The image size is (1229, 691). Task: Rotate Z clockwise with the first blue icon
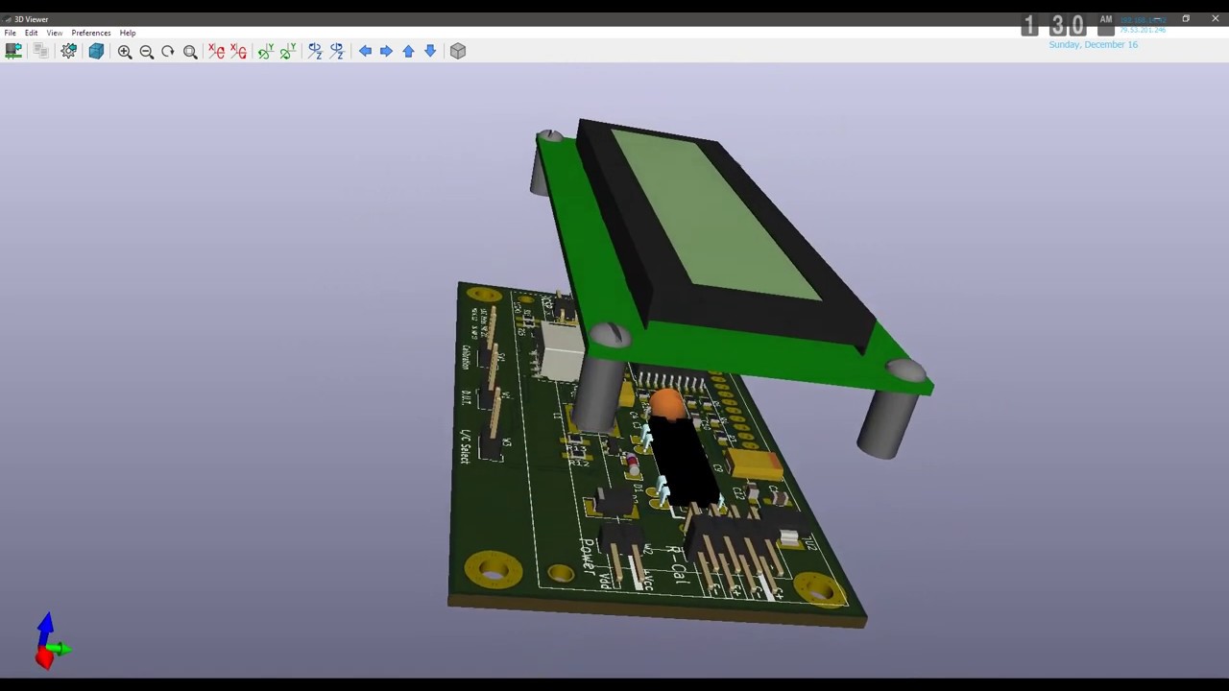(315, 51)
